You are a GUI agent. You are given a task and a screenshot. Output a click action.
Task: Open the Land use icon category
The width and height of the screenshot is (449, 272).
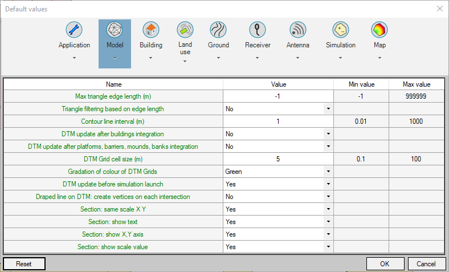(x=185, y=30)
